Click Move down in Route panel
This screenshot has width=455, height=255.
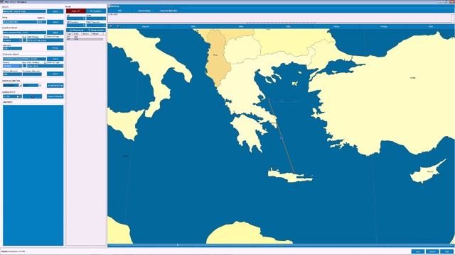pyautogui.click(x=97, y=30)
